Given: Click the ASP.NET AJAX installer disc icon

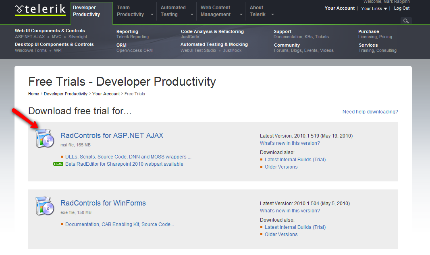Looking at the screenshot, I should click(44, 138).
